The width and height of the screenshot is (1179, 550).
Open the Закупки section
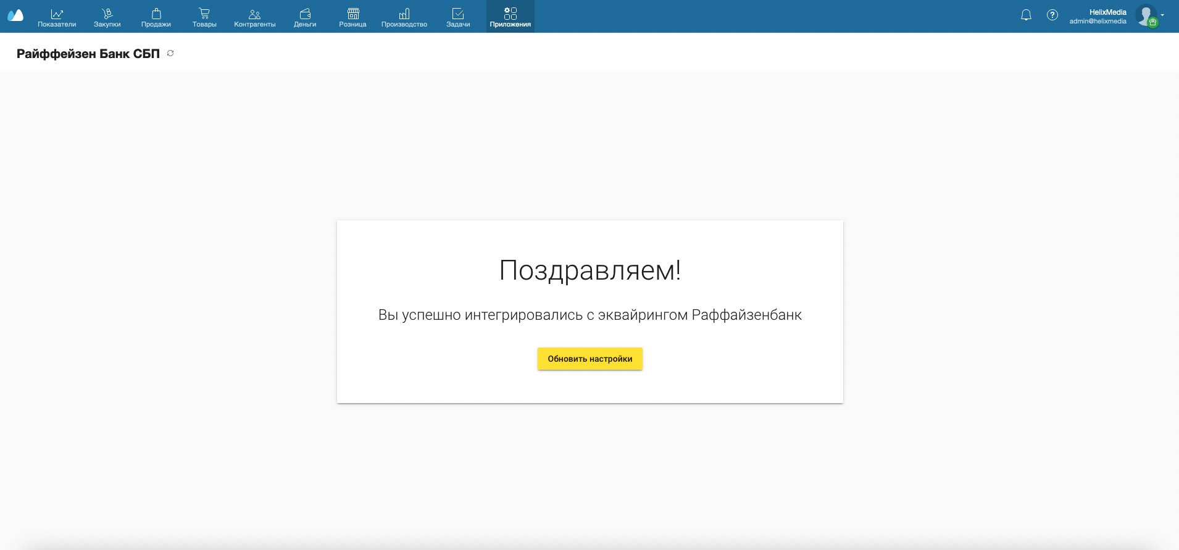107,17
